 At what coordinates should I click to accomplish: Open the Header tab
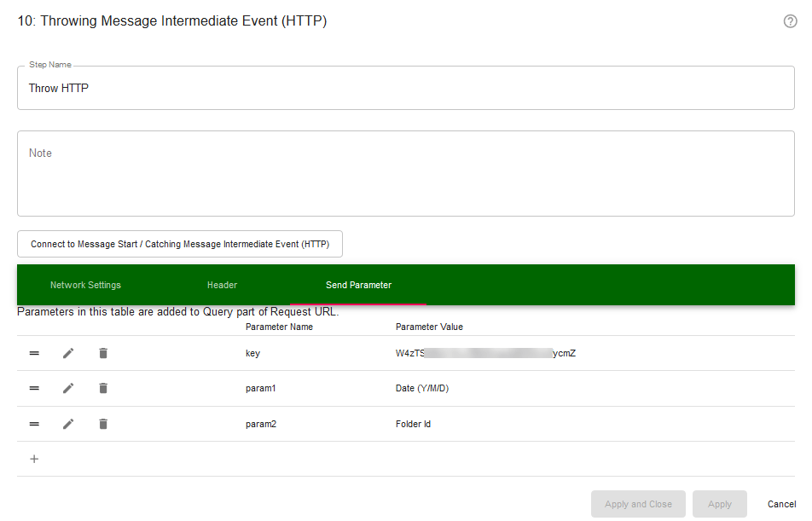click(x=222, y=284)
